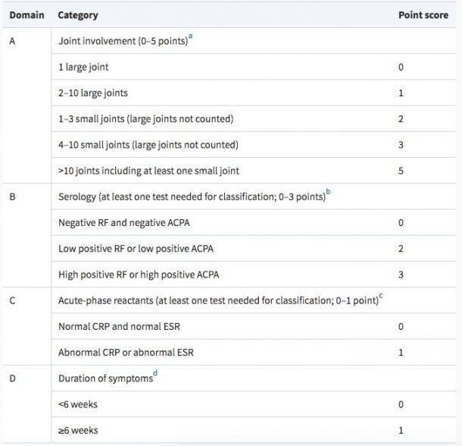Click the '4–10 small joints' row text

coord(148,145)
